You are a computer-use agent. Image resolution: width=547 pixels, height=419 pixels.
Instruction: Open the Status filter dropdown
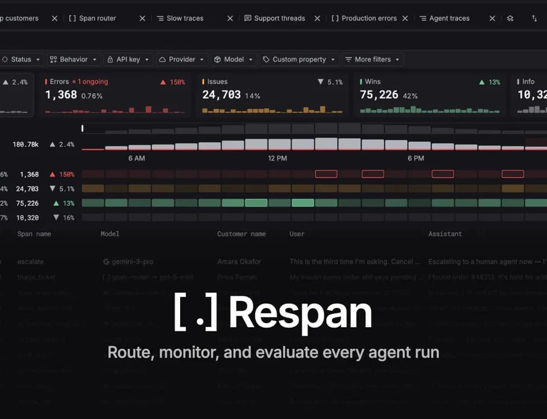[21, 59]
